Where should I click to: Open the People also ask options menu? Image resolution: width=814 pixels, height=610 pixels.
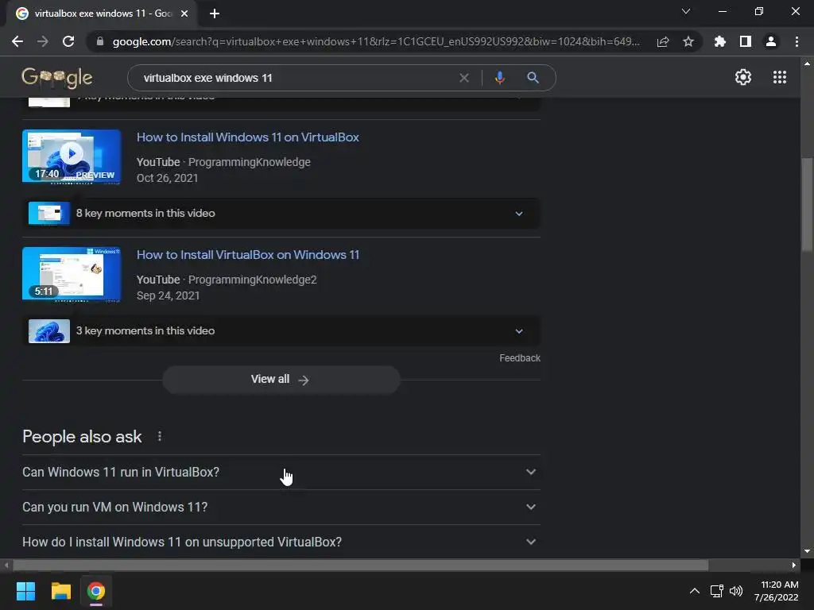[159, 437]
